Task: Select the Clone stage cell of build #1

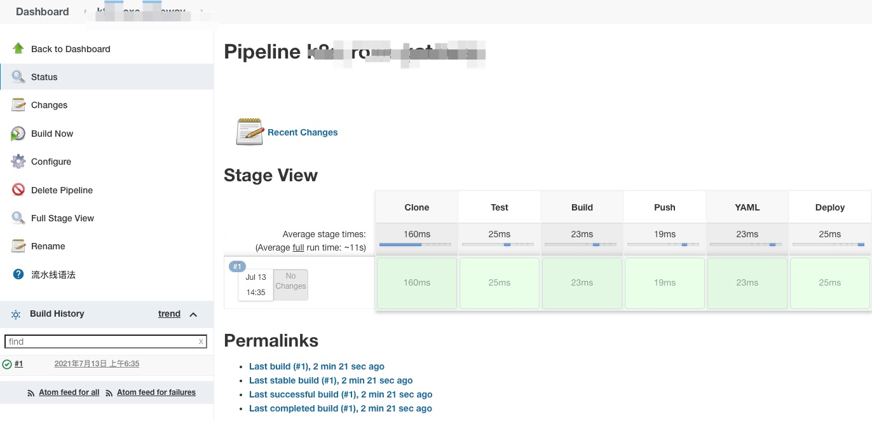Action: (x=417, y=283)
